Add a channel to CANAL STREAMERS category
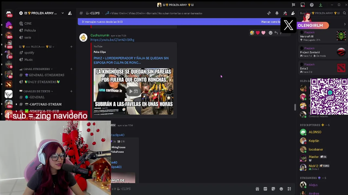This screenshot has width=348, height=195. click(x=71, y=69)
